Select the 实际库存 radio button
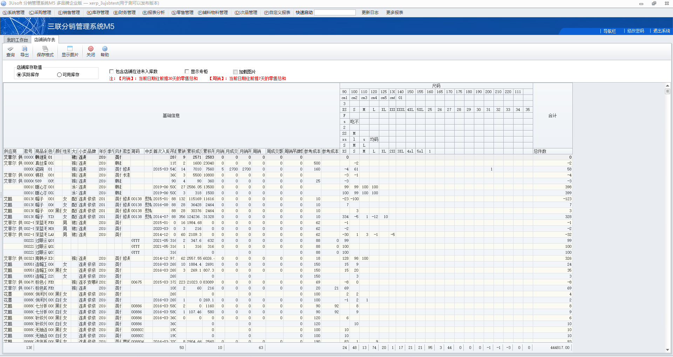This screenshot has width=673, height=357. [19, 75]
